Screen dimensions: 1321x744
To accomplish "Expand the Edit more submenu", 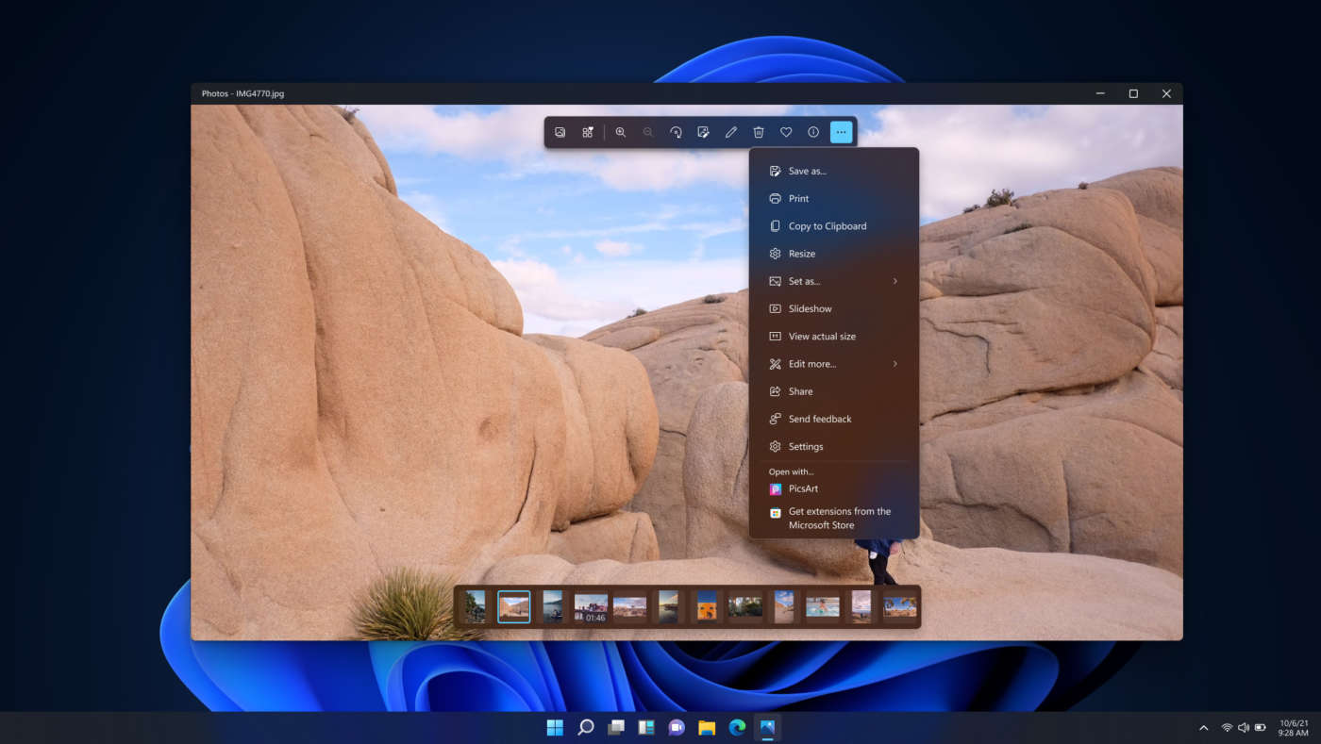I will click(834, 363).
